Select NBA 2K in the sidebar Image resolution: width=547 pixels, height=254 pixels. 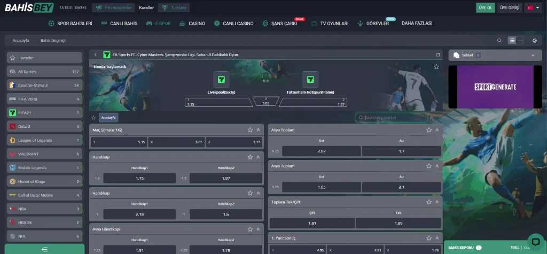(x=45, y=222)
